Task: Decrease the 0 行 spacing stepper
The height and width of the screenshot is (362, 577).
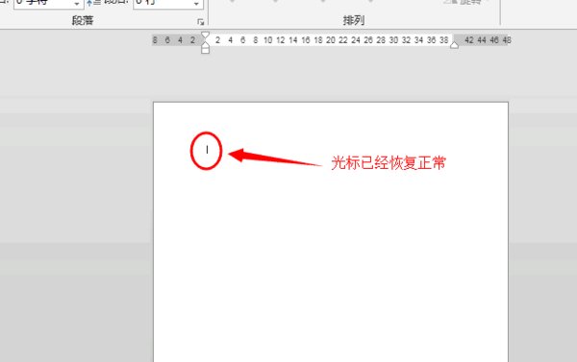Action: click(196, 5)
